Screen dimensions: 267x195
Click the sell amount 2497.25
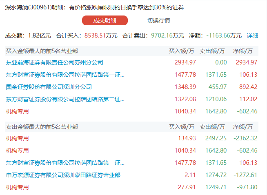pyautogui.click(x=216, y=138)
